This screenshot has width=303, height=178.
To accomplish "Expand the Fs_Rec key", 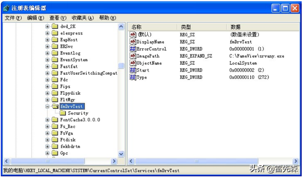I will pyautogui.click(x=47, y=126).
